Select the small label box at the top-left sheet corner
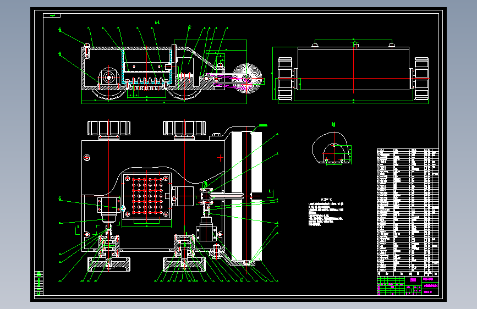This screenshot has width=477, height=309. (52, 15)
